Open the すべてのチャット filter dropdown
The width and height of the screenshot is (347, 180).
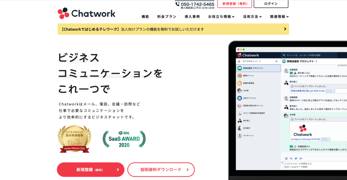tap(252, 61)
